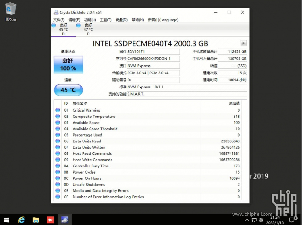The height and width of the screenshot is (225, 302).
Task: Click the firmware field 8DV10171
Action: (153, 52)
